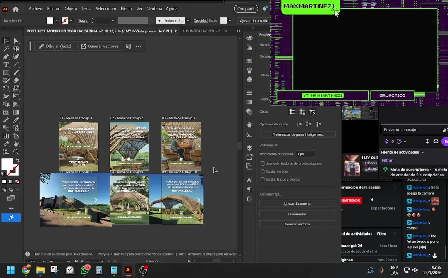Select the Zoom magnifier tool

tap(16, 152)
